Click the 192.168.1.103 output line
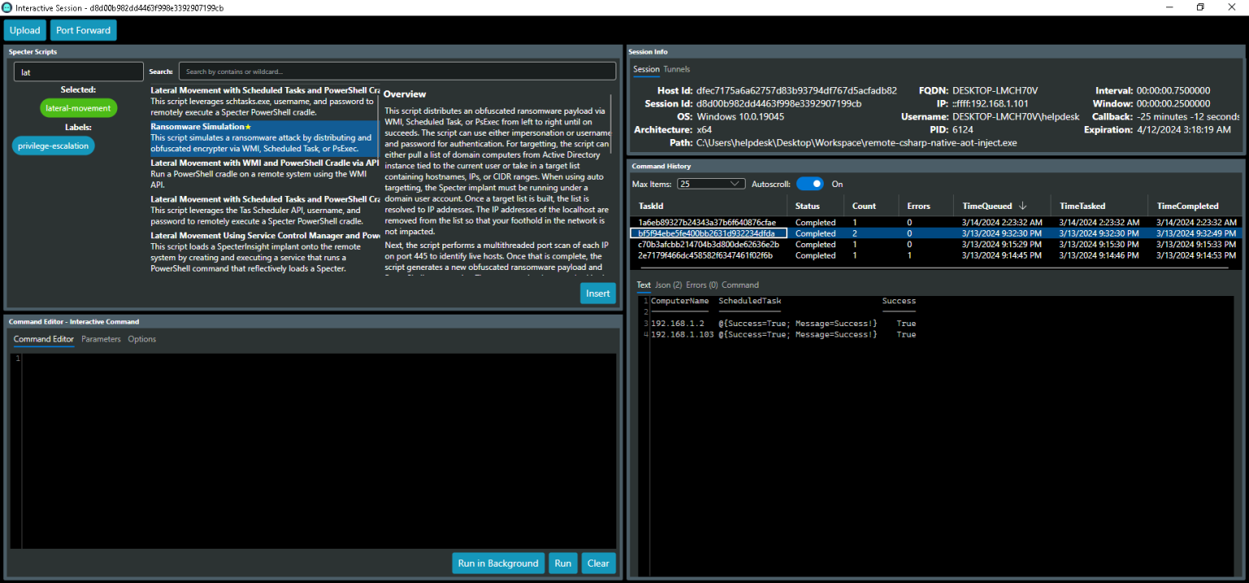Screen dimensions: 1249x583 [783, 334]
